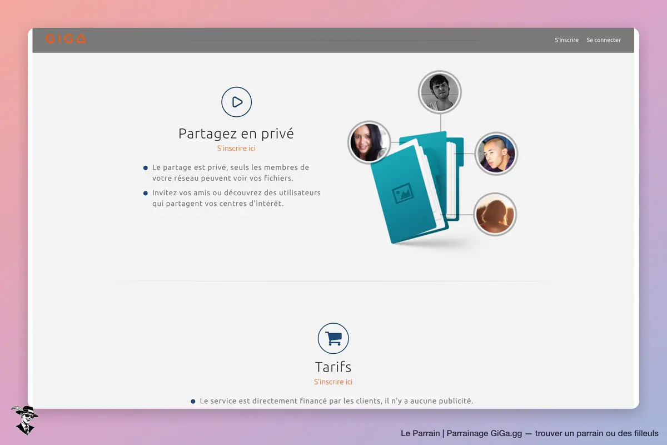The width and height of the screenshot is (667, 445).
Task: Select the dark-haired woman avatar beside the folders
Action: pos(369,142)
